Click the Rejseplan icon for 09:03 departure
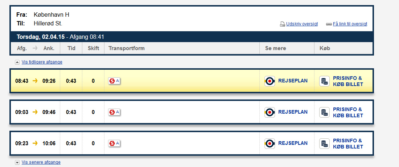Screen dimensions: 399x167 click(x=270, y=112)
